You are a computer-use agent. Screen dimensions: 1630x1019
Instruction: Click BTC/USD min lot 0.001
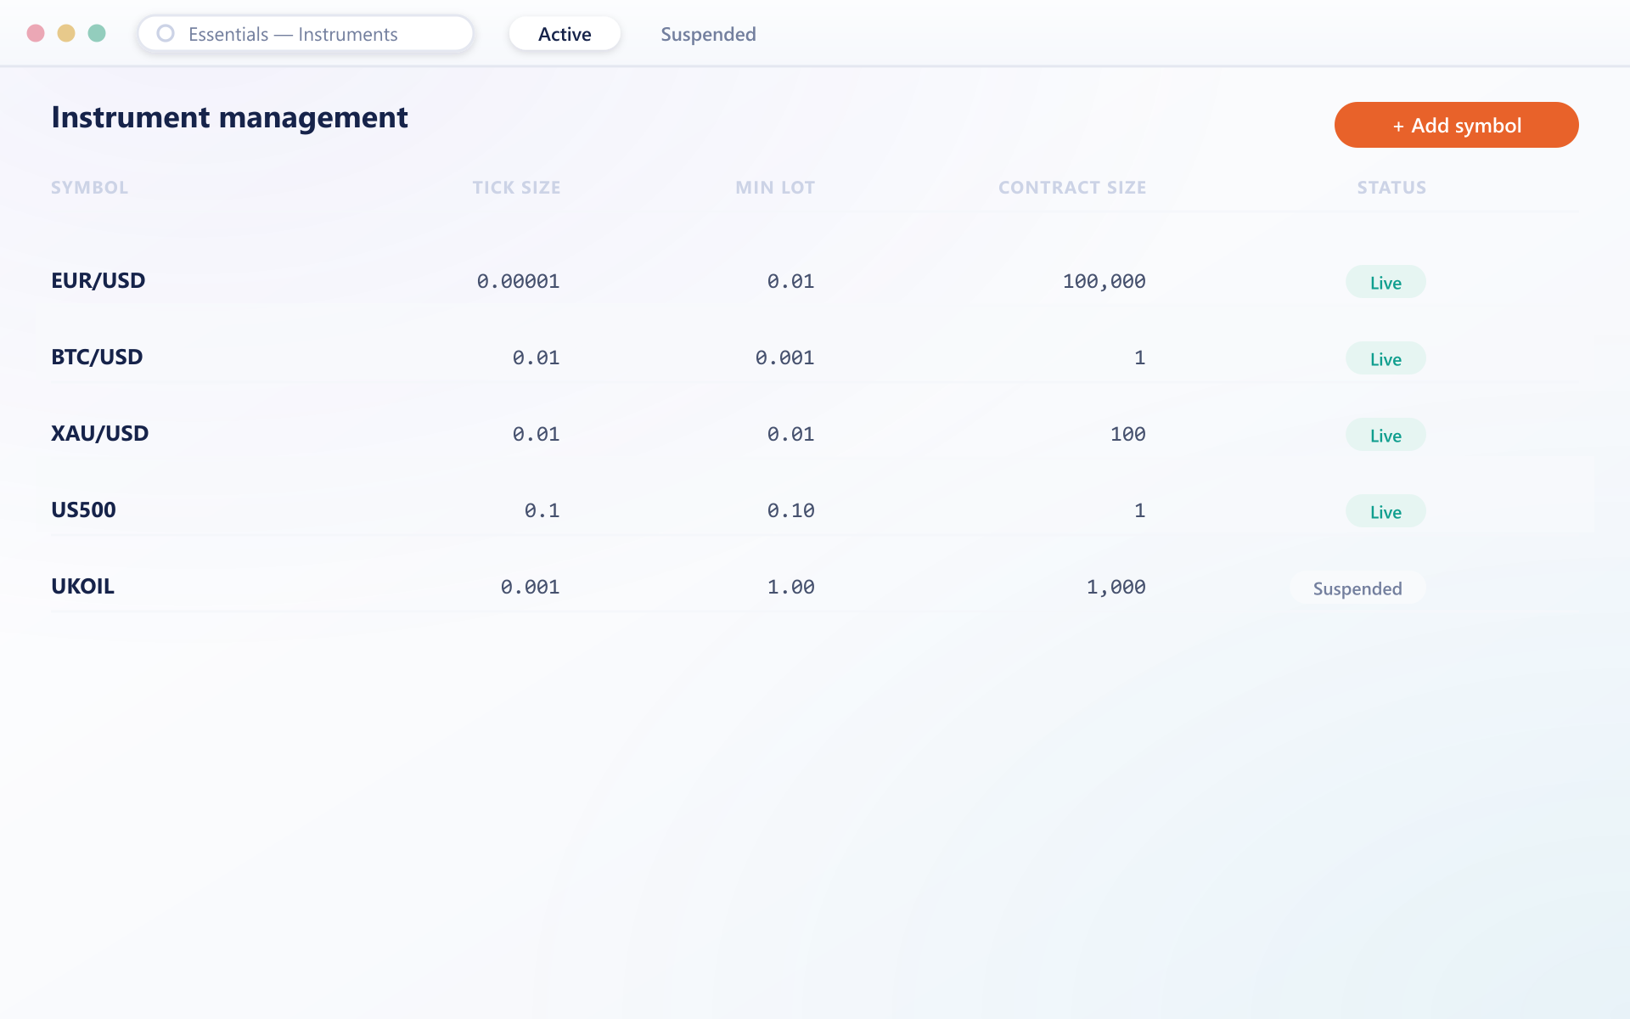tap(784, 357)
